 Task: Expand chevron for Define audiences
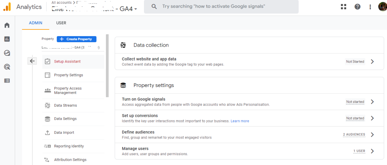pos(372,134)
